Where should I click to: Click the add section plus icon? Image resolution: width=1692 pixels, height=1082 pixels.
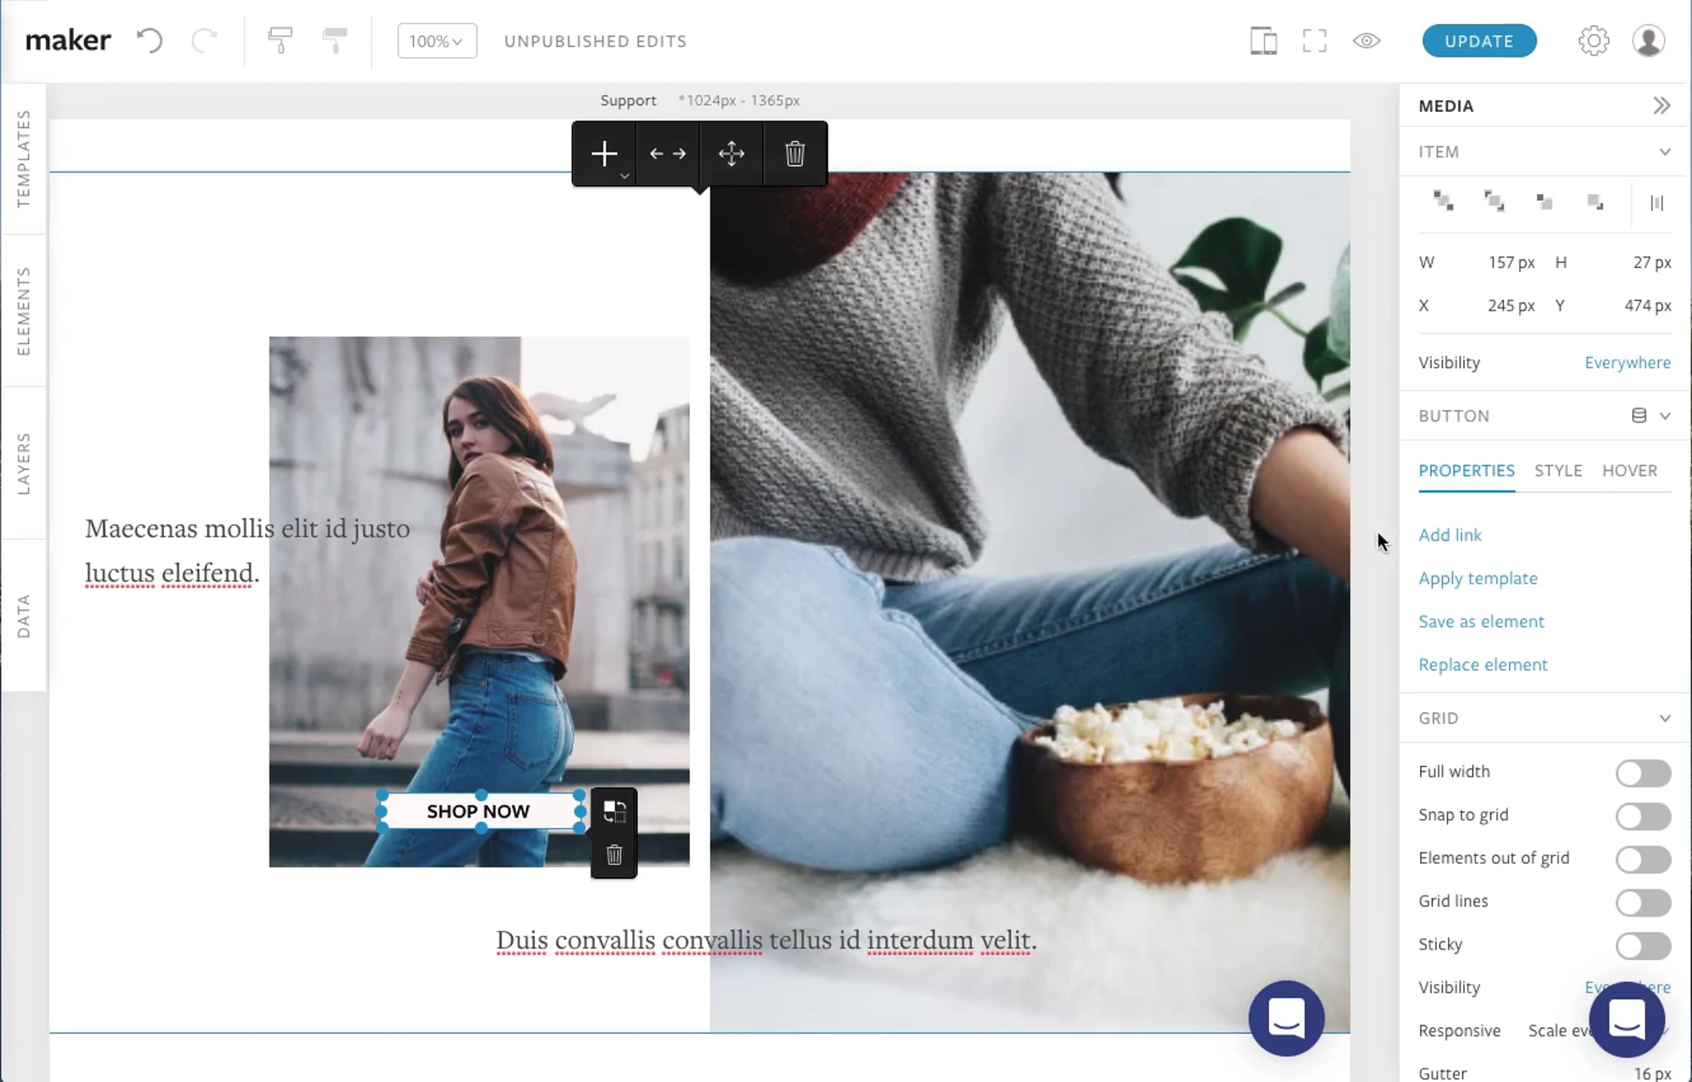click(x=604, y=154)
